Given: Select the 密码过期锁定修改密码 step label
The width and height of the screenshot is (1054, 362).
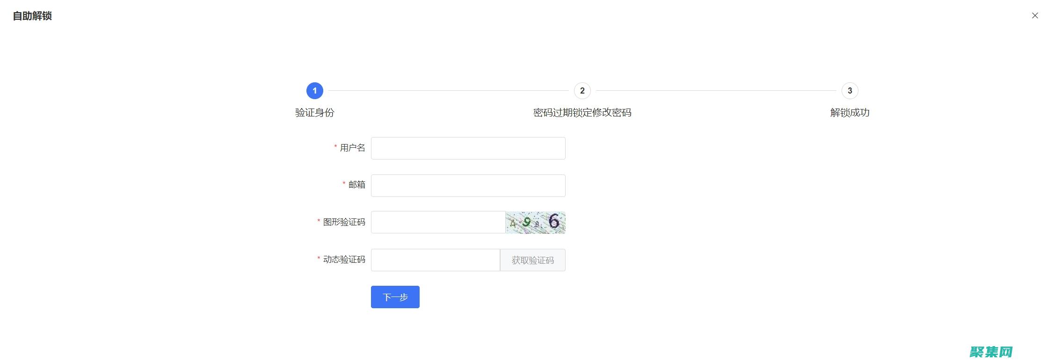Looking at the screenshot, I should tap(582, 113).
